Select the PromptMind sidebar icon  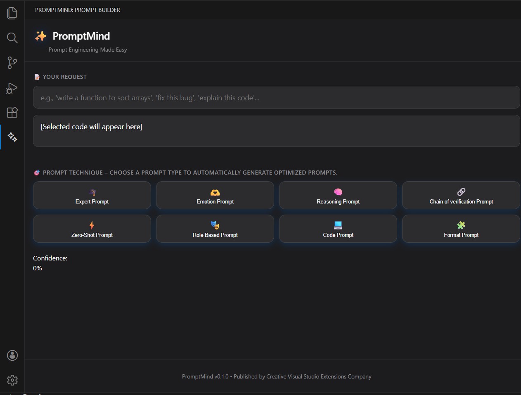click(x=12, y=137)
